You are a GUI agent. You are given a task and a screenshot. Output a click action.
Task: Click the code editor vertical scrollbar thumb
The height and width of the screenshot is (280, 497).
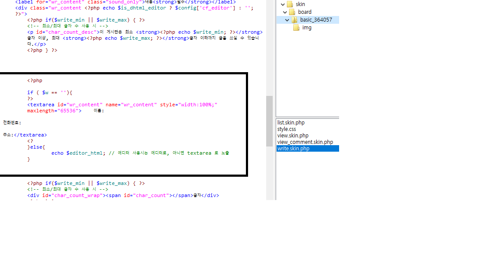pos(269,121)
